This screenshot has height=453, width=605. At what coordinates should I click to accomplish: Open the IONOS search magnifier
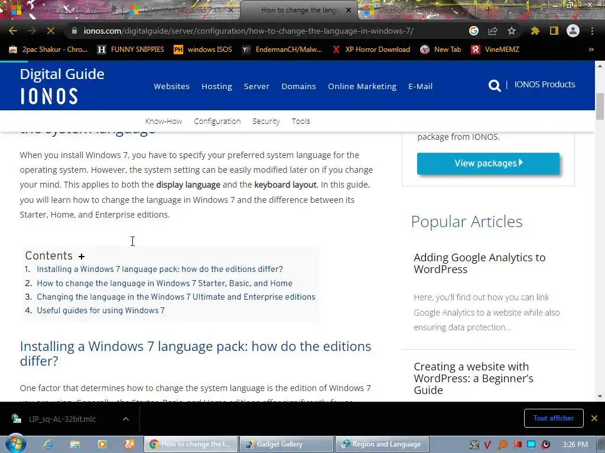click(495, 85)
